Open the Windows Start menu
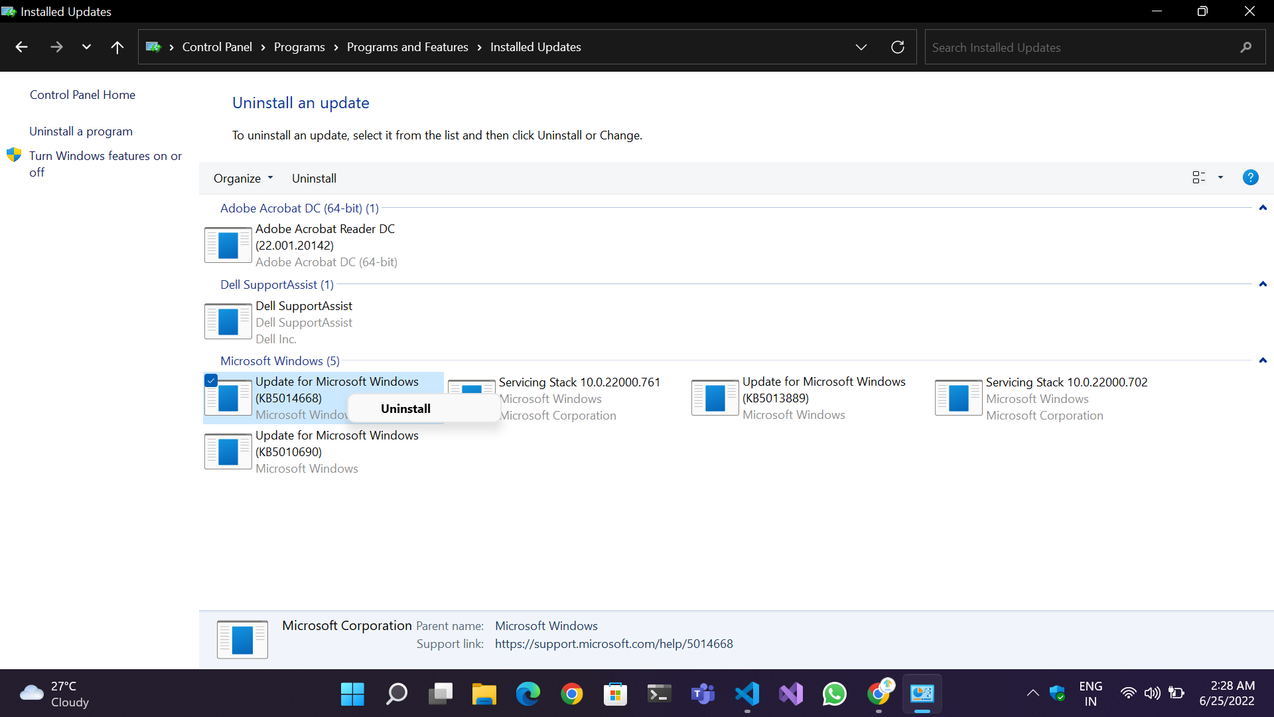This screenshot has width=1274, height=717. coord(352,694)
